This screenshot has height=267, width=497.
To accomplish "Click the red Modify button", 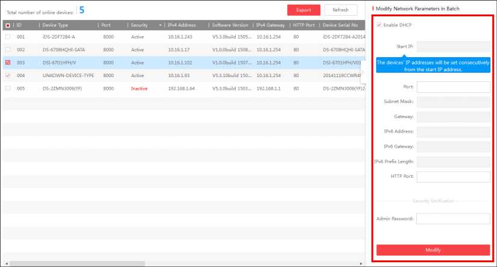I will click(433, 250).
